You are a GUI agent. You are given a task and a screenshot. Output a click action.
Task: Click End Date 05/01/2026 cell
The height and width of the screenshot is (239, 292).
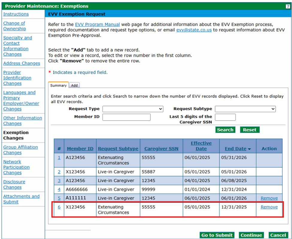pos(238,172)
